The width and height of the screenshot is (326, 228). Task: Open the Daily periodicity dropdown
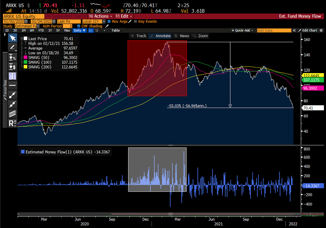point(80,31)
